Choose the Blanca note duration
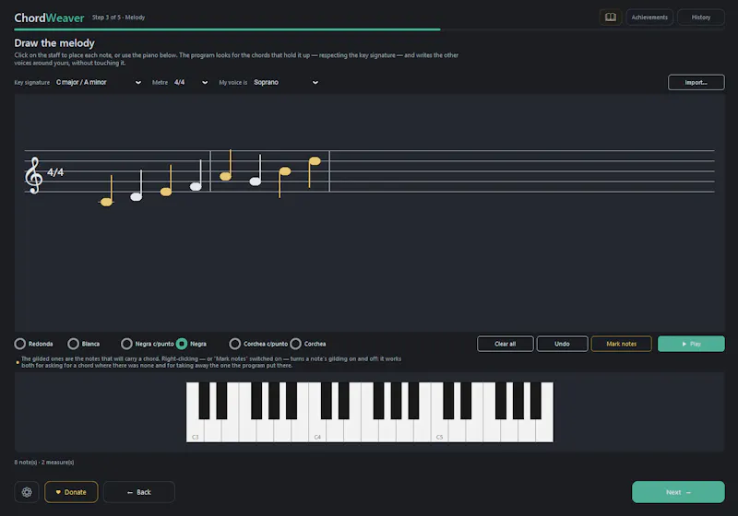 coord(84,344)
